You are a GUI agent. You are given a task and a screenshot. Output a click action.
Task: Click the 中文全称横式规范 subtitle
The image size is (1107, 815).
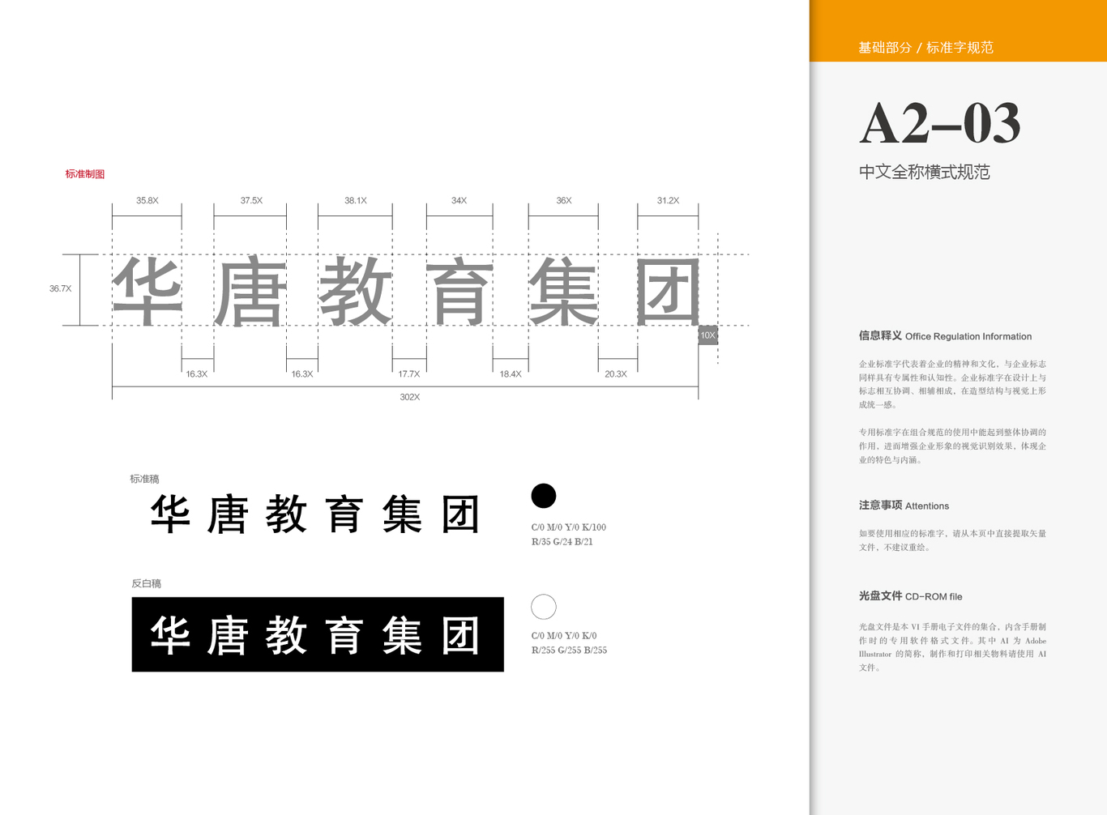(x=925, y=172)
